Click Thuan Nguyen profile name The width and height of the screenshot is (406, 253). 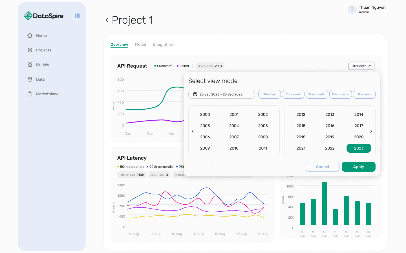click(x=372, y=7)
